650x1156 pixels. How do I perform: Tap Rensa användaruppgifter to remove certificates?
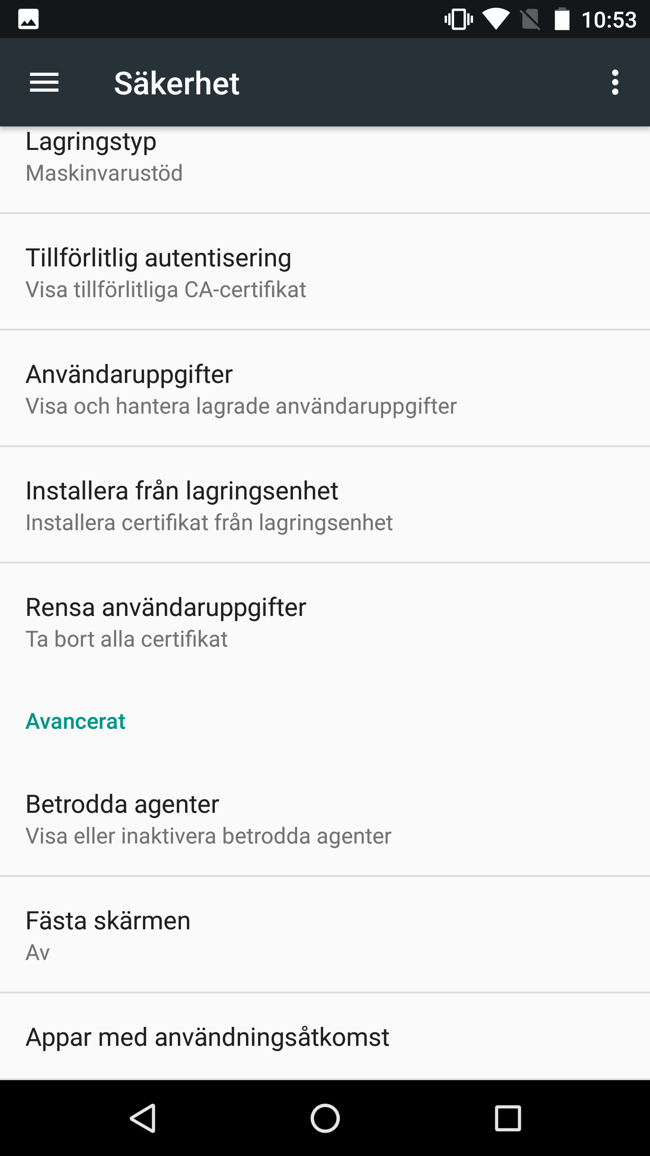(325, 622)
